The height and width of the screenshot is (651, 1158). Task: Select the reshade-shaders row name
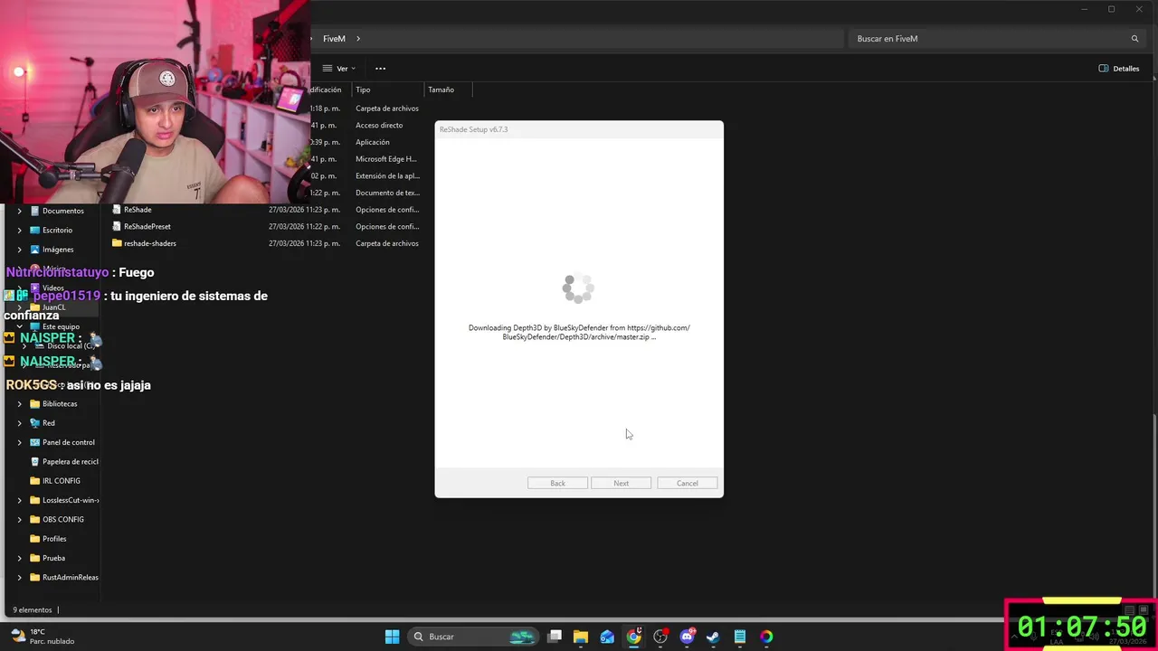[x=150, y=243]
